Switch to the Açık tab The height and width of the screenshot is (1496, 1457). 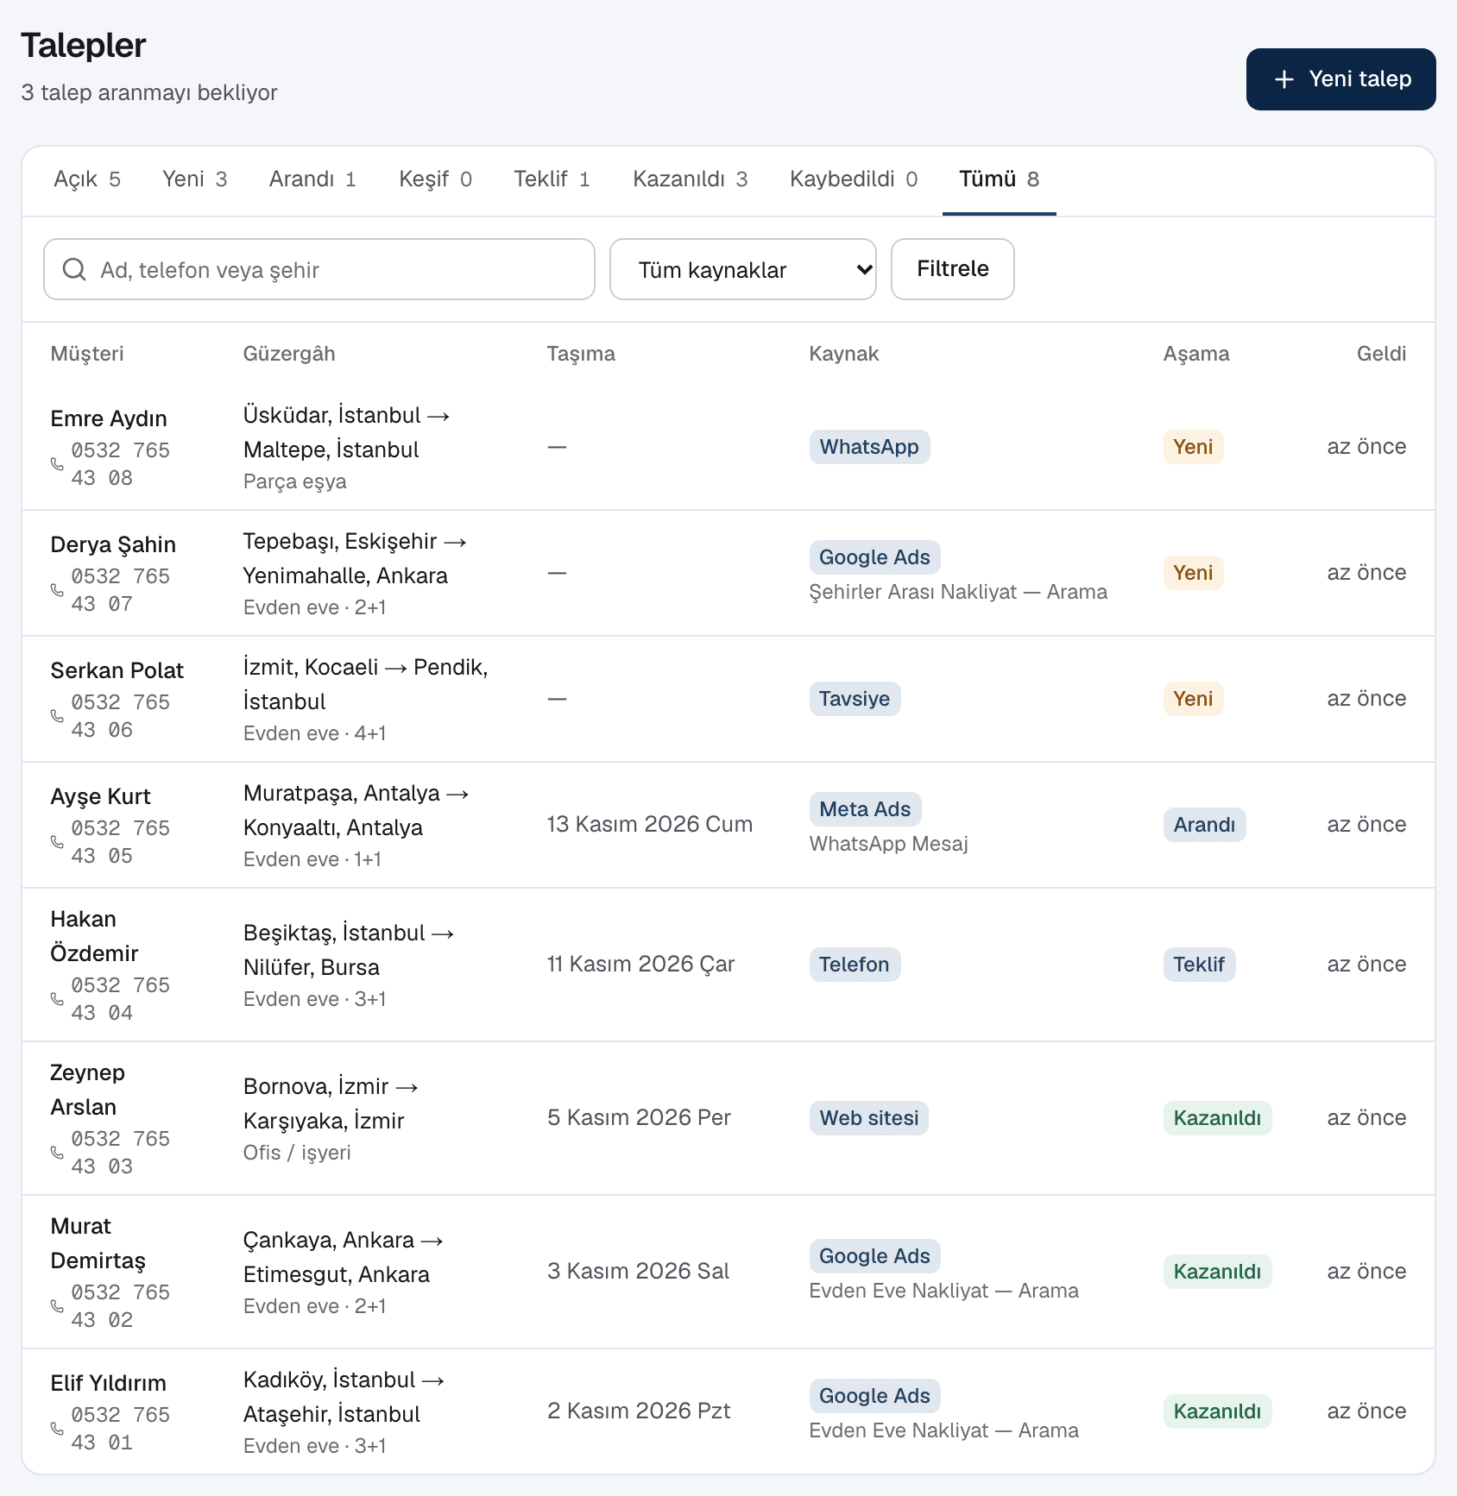point(87,179)
